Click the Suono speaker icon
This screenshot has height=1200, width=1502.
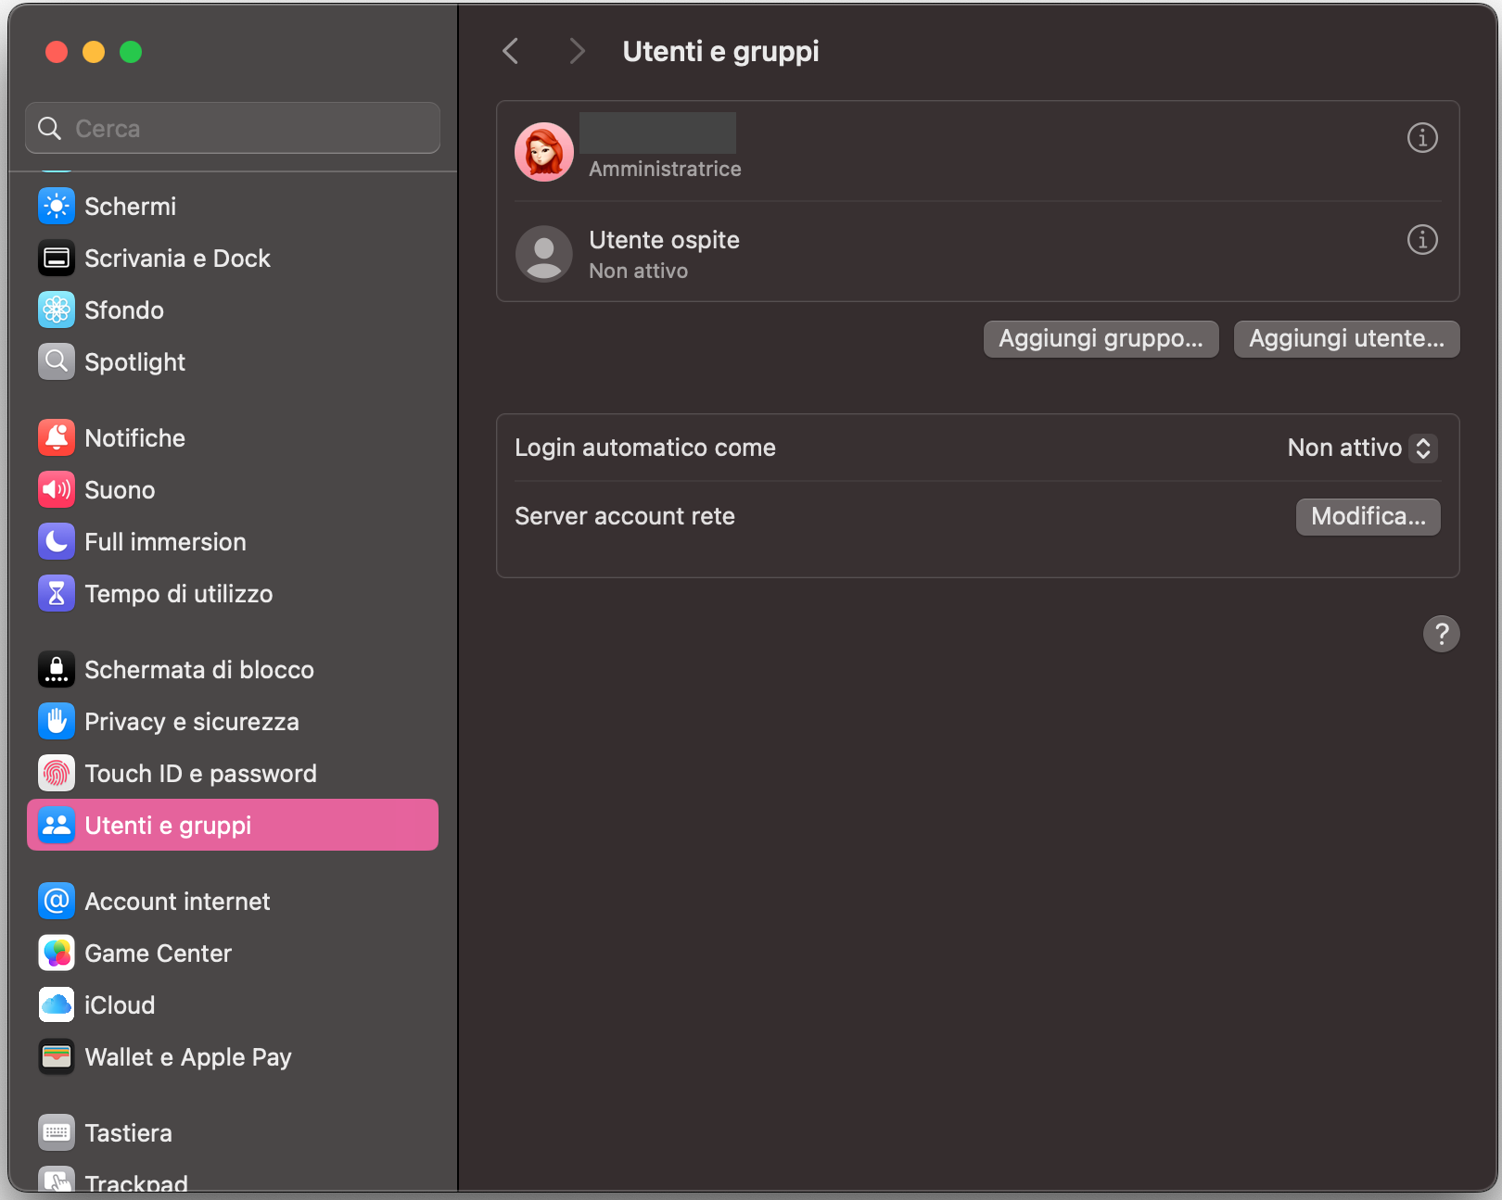57,489
